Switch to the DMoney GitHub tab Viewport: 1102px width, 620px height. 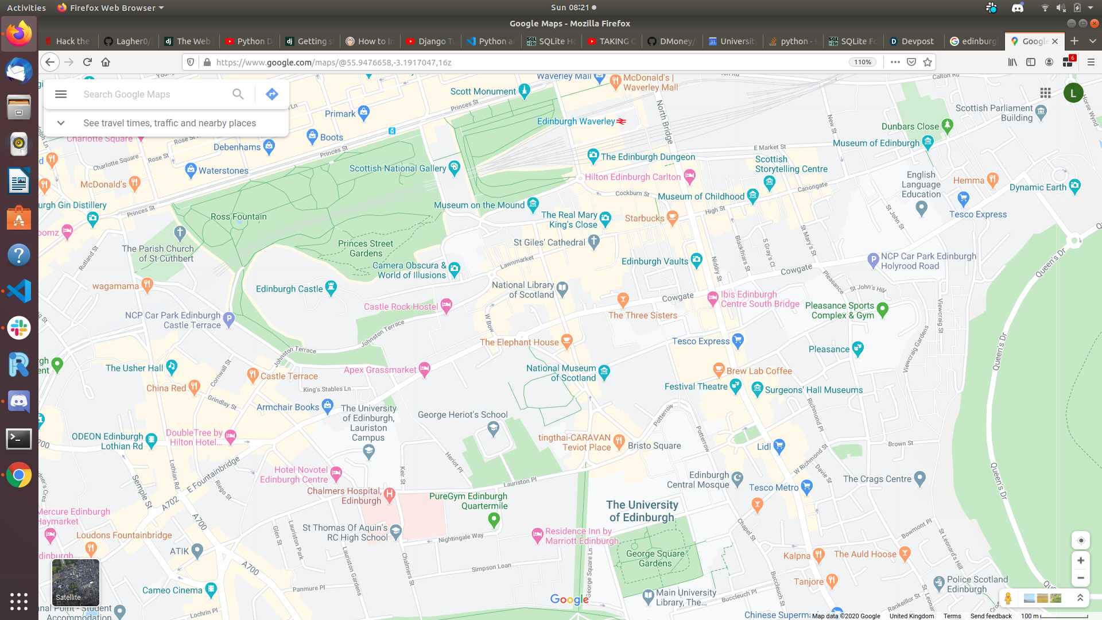(672, 41)
